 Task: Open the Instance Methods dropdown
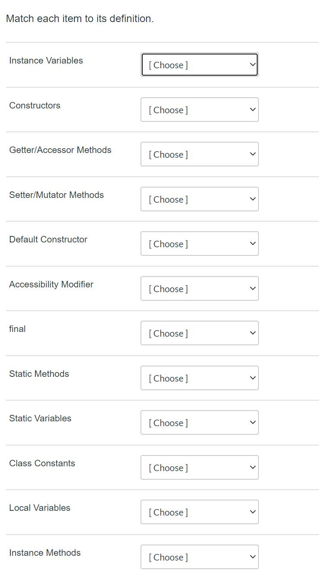coord(199,557)
